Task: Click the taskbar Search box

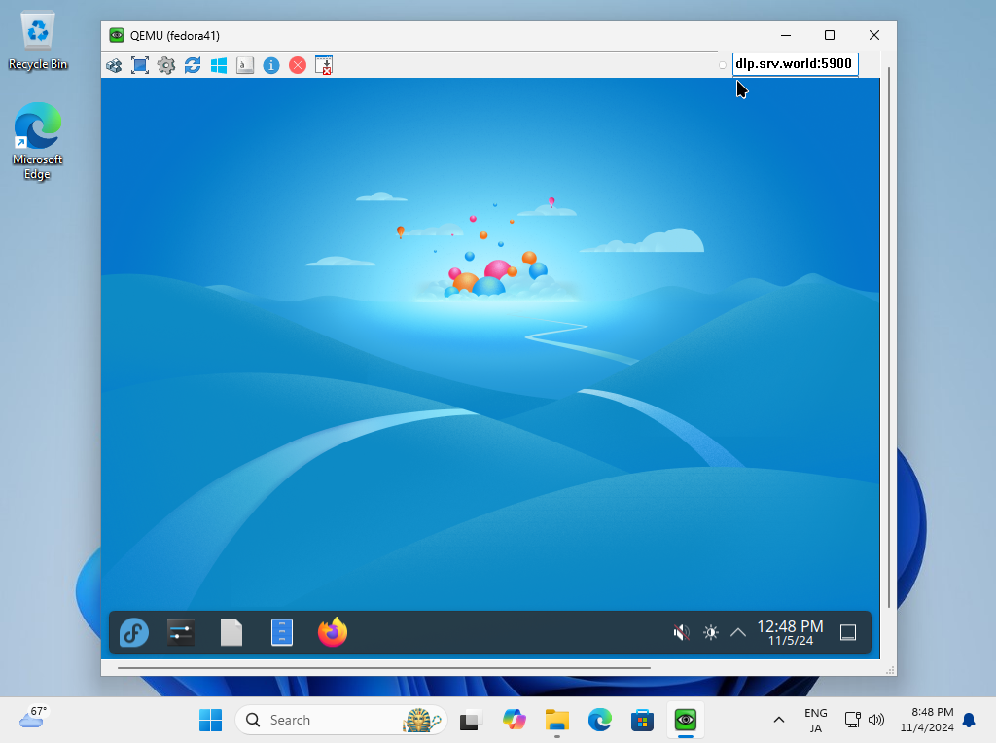Action: click(x=341, y=720)
